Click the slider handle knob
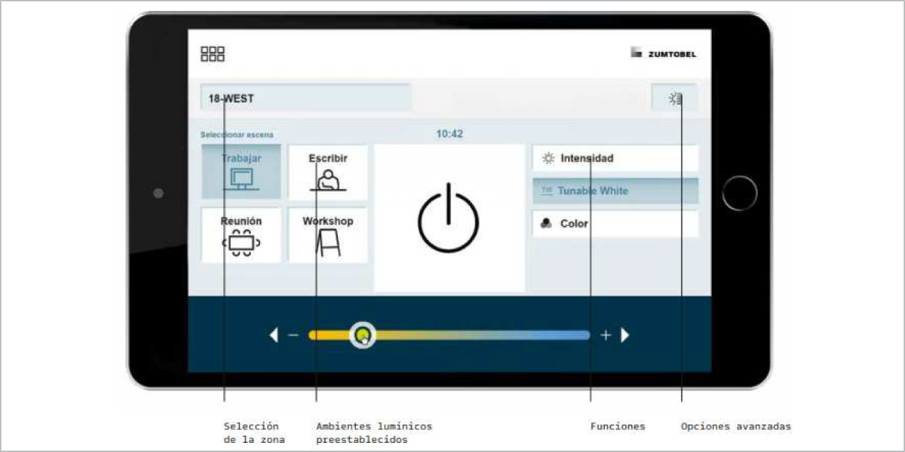 point(363,334)
